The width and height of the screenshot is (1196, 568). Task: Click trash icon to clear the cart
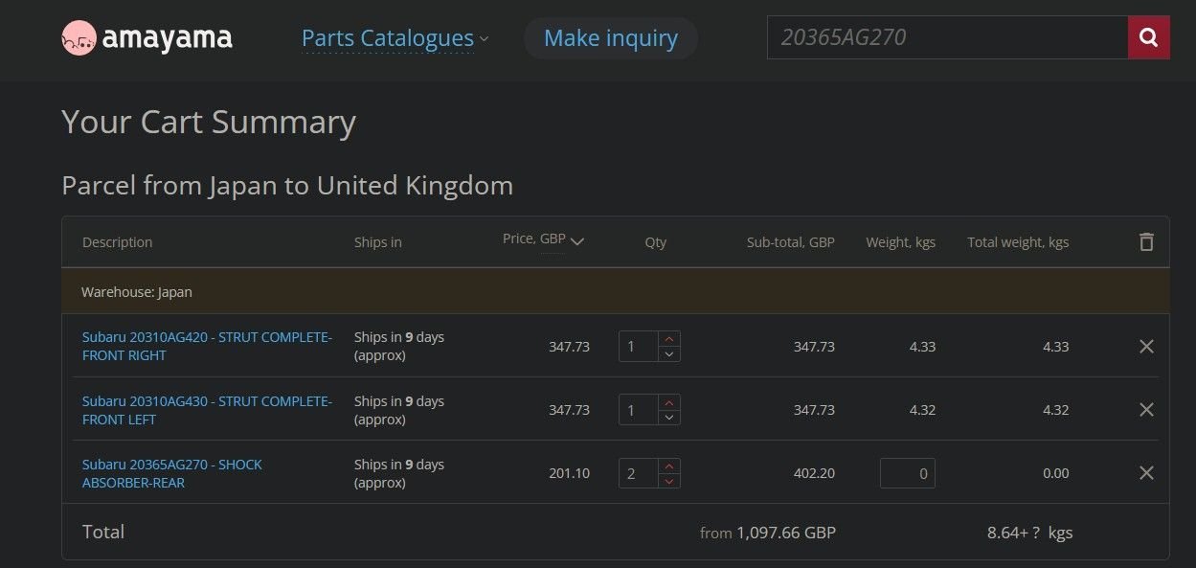pos(1146,242)
